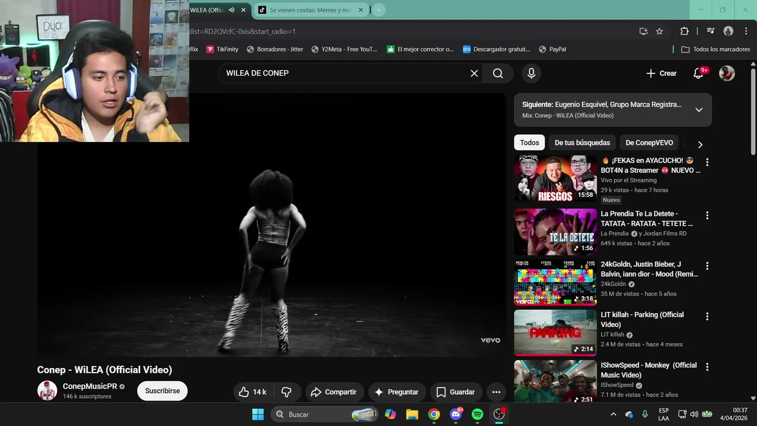Image resolution: width=757 pixels, height=426 pixels.
Task: Open options menu for 24kGoldn Mood video
Action: tap(707, 266)
